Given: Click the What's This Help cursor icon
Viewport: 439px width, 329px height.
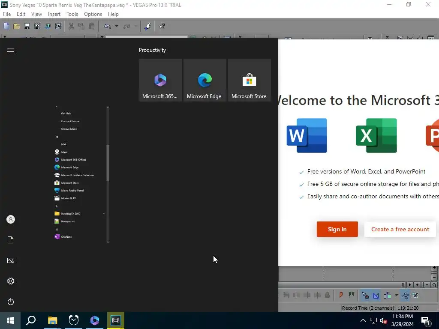Looking at the screenshot, I should click(x=162, y=26).
